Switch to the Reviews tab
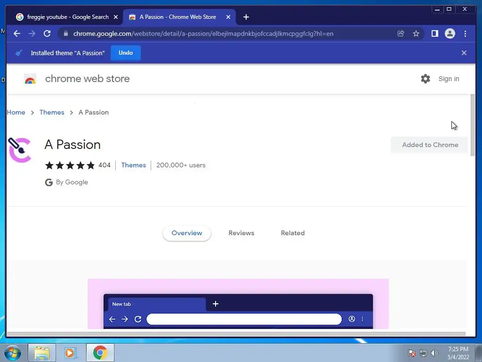Screen dimensions: 482x362 point(241,233)
